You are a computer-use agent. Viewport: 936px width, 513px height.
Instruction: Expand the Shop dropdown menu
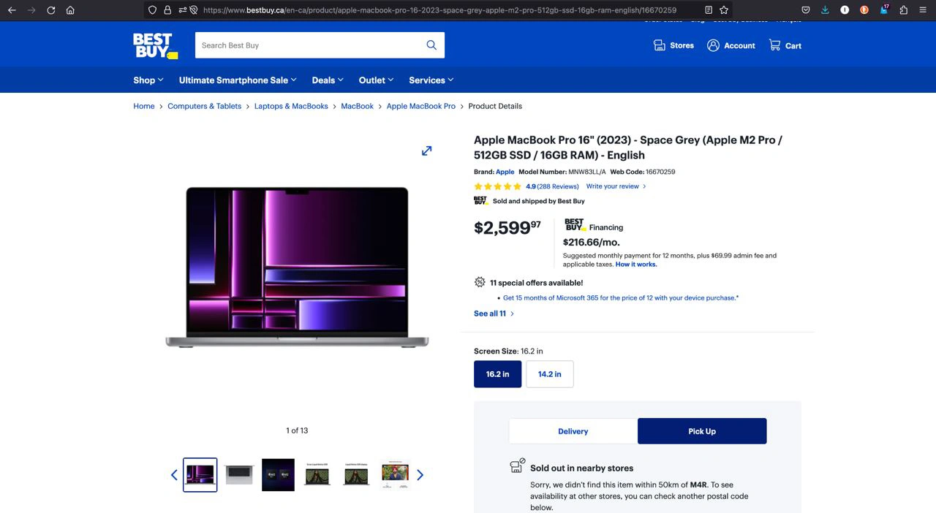(148, 80)
